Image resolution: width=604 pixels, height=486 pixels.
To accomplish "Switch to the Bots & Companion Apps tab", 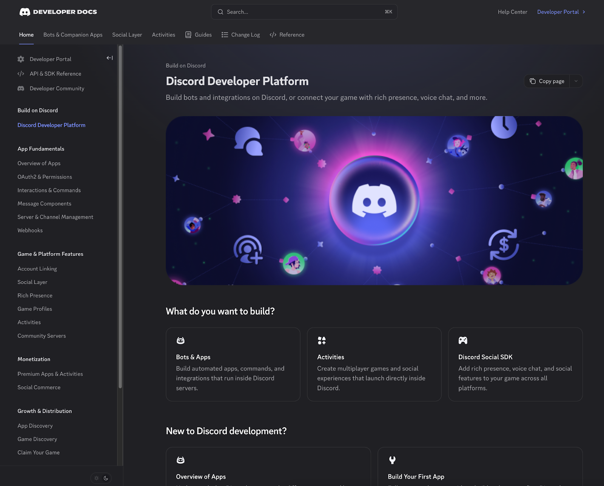I will tap(72, 34).
